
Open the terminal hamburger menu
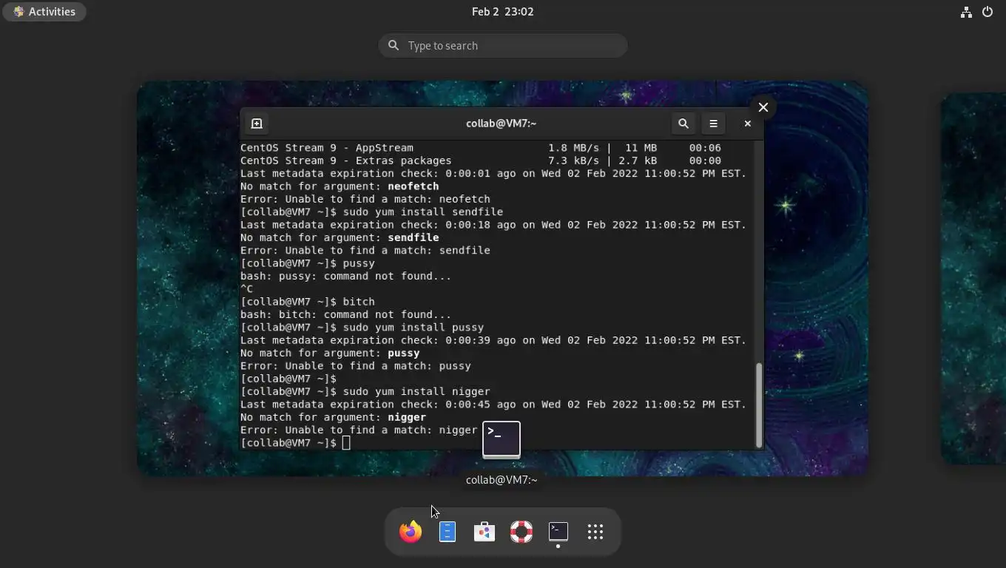click(713, 124)
